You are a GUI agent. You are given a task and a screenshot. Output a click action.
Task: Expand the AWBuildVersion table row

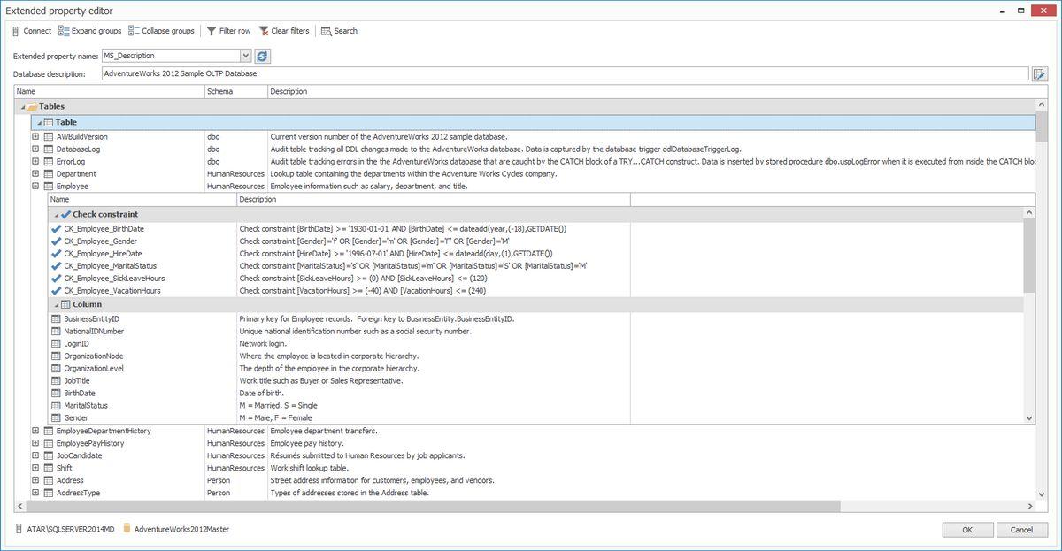click(35, 137)
